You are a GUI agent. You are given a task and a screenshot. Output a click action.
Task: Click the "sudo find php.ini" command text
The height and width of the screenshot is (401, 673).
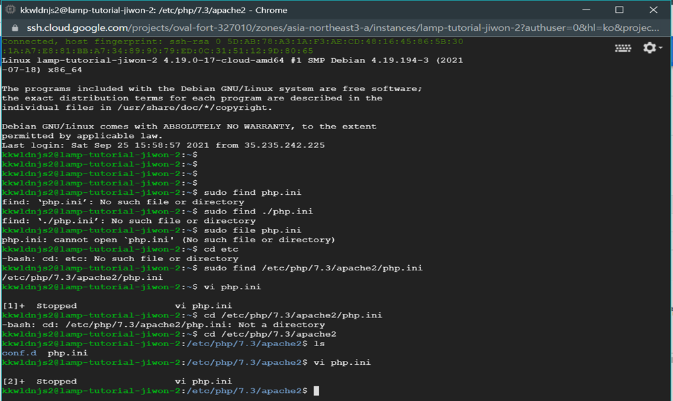click(x=252, y=193)
